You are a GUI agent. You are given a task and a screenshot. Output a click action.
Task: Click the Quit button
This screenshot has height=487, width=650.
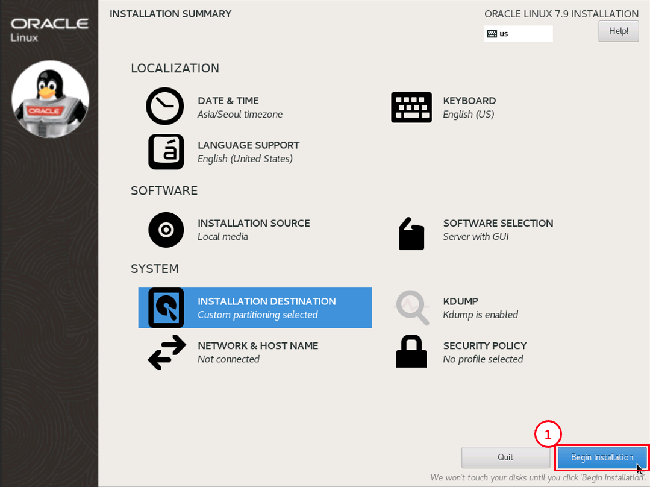pos(505,457)
